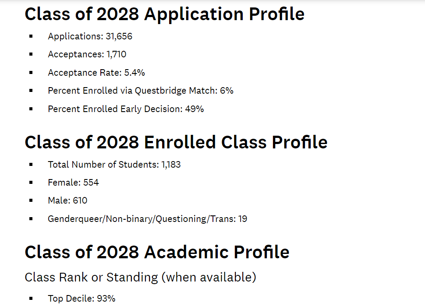Click the bullet next to Early Decision line

click(31, 109)
